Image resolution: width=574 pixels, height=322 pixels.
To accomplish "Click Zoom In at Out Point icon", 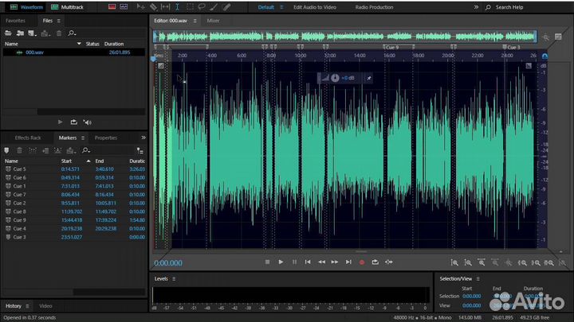I will pyautogui.click(x=536, y=262).
